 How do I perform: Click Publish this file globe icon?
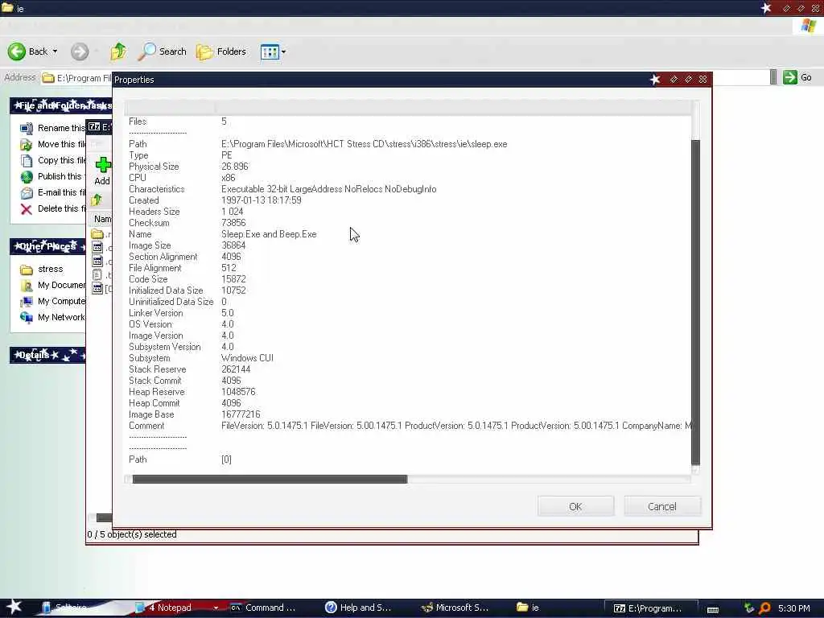click(27, 176)
